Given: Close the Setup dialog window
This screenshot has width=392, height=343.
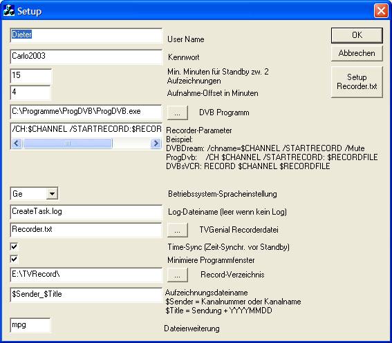Looking at the screenshot, I should 381,11.
